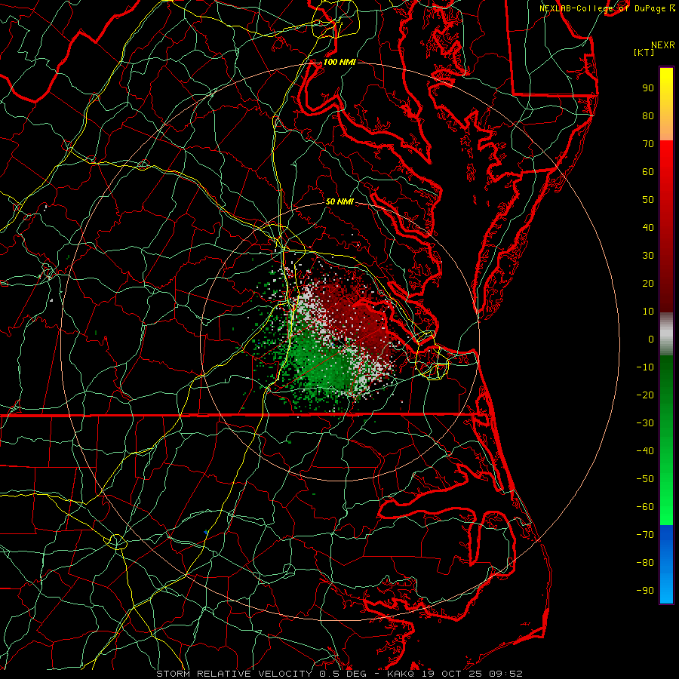Click the -20 value on the velocity scale

coord(645,395)
